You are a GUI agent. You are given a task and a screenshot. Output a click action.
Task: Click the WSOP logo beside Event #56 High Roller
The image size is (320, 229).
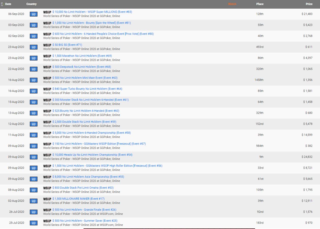[x=47, y=166]
